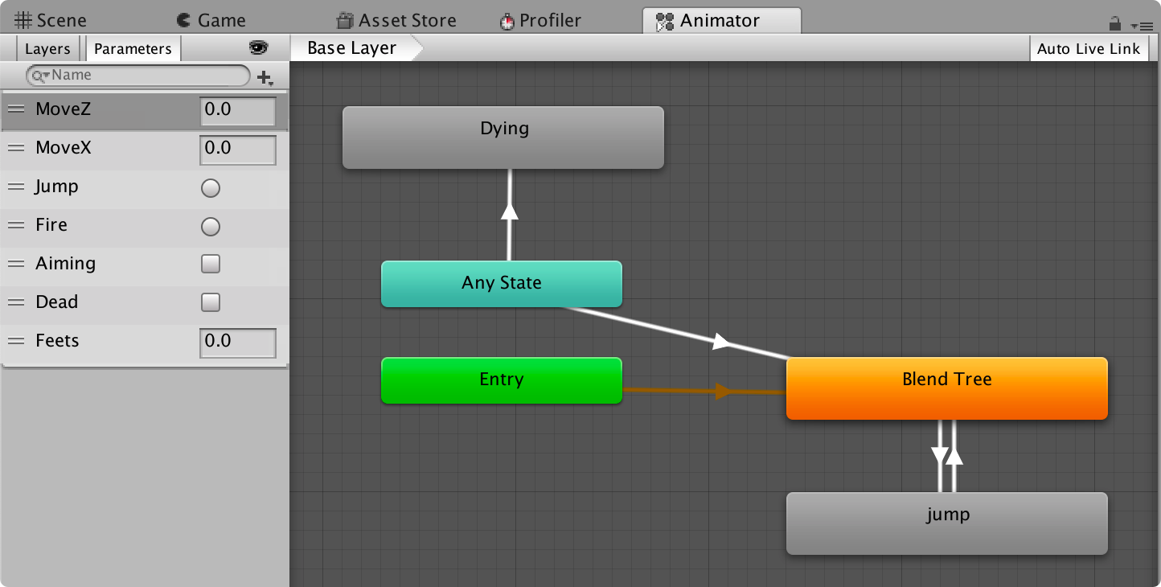Image resolution: width=1161 pixels, height=587 pixels.
Task: Fire the Jump trigger radio button
Action: (x=211, y=188)
